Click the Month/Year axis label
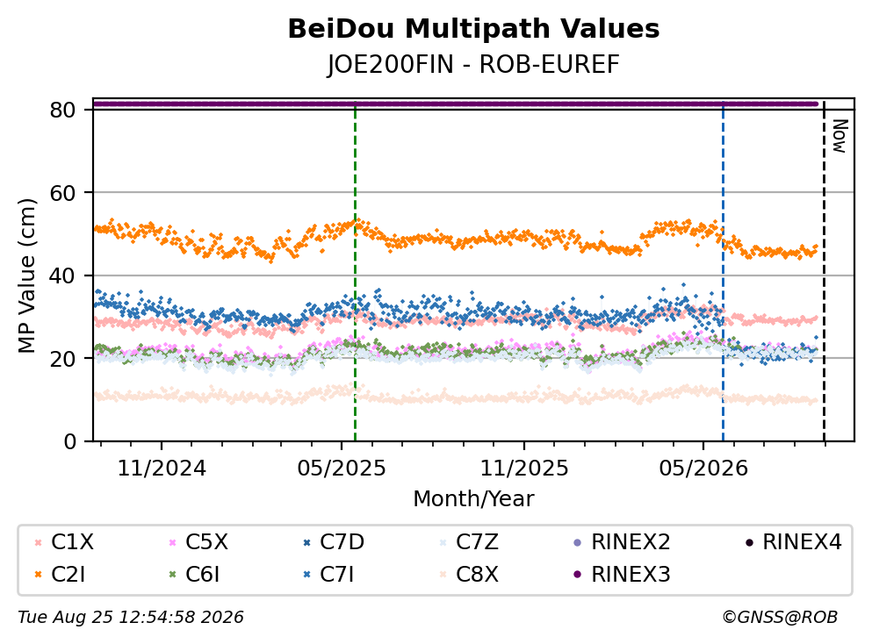This screenshot has height=644, width=872. pyautogui.click(x=473, y=498)
